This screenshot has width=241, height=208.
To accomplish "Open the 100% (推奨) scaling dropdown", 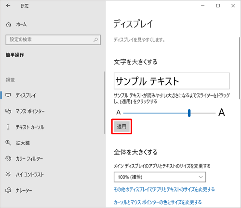I will (x=160, y=177).
